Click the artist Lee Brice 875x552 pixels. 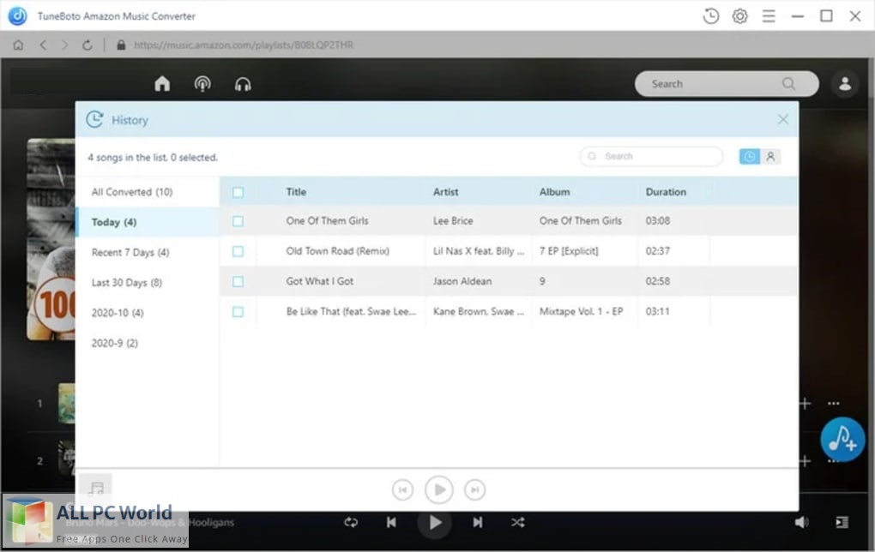tap(453, 221)
